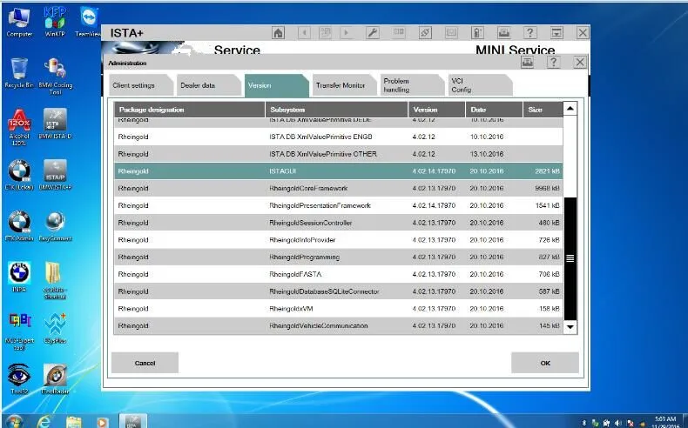Screen dimensions: 688x428
Task: Click the version list scrollbar thumb
Action: click(570, 258)
